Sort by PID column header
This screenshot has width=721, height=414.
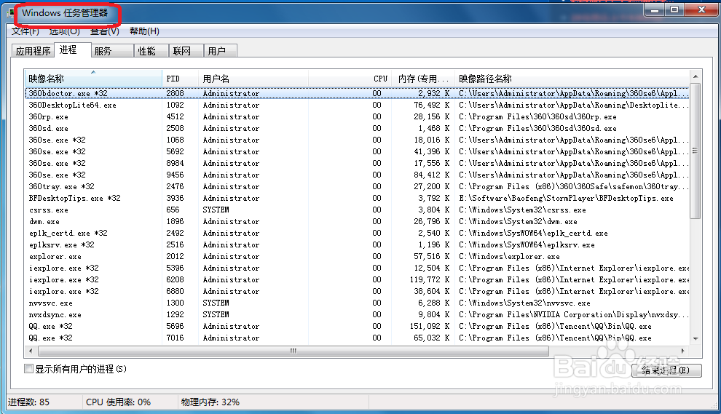(x=180, y=79)
